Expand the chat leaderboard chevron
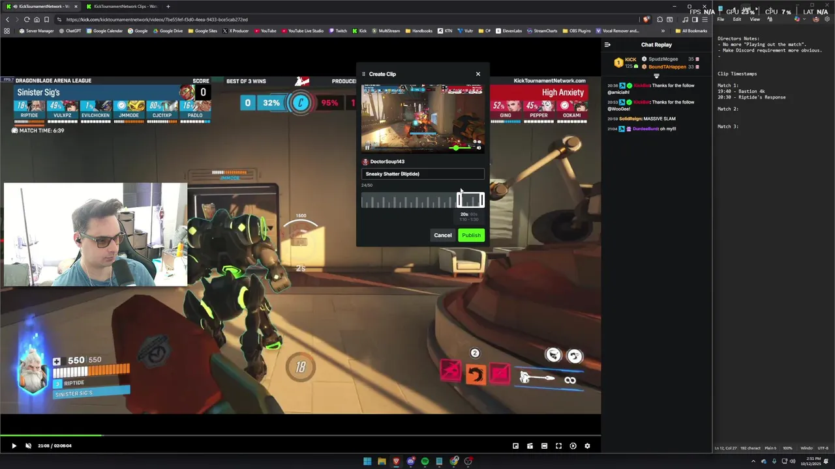835x469 pixels. 656,76
